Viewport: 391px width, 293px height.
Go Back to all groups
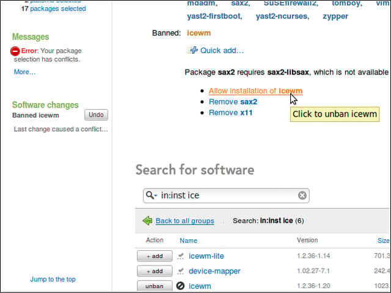(x=185, y=221)
